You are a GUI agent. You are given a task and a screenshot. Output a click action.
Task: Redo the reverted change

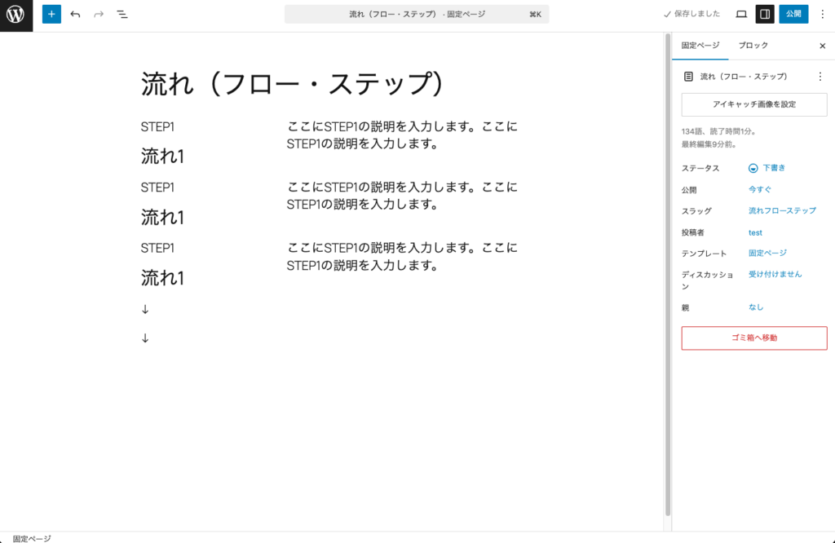[97, 14]
